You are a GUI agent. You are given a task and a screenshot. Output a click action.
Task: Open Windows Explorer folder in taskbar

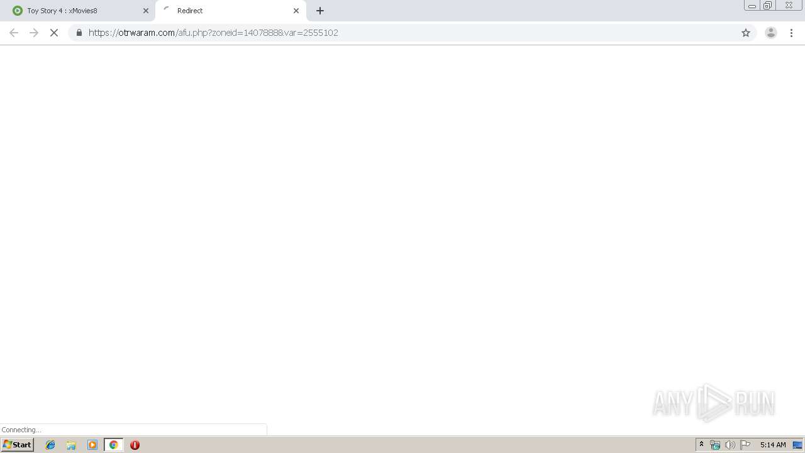tap(71, 445)
